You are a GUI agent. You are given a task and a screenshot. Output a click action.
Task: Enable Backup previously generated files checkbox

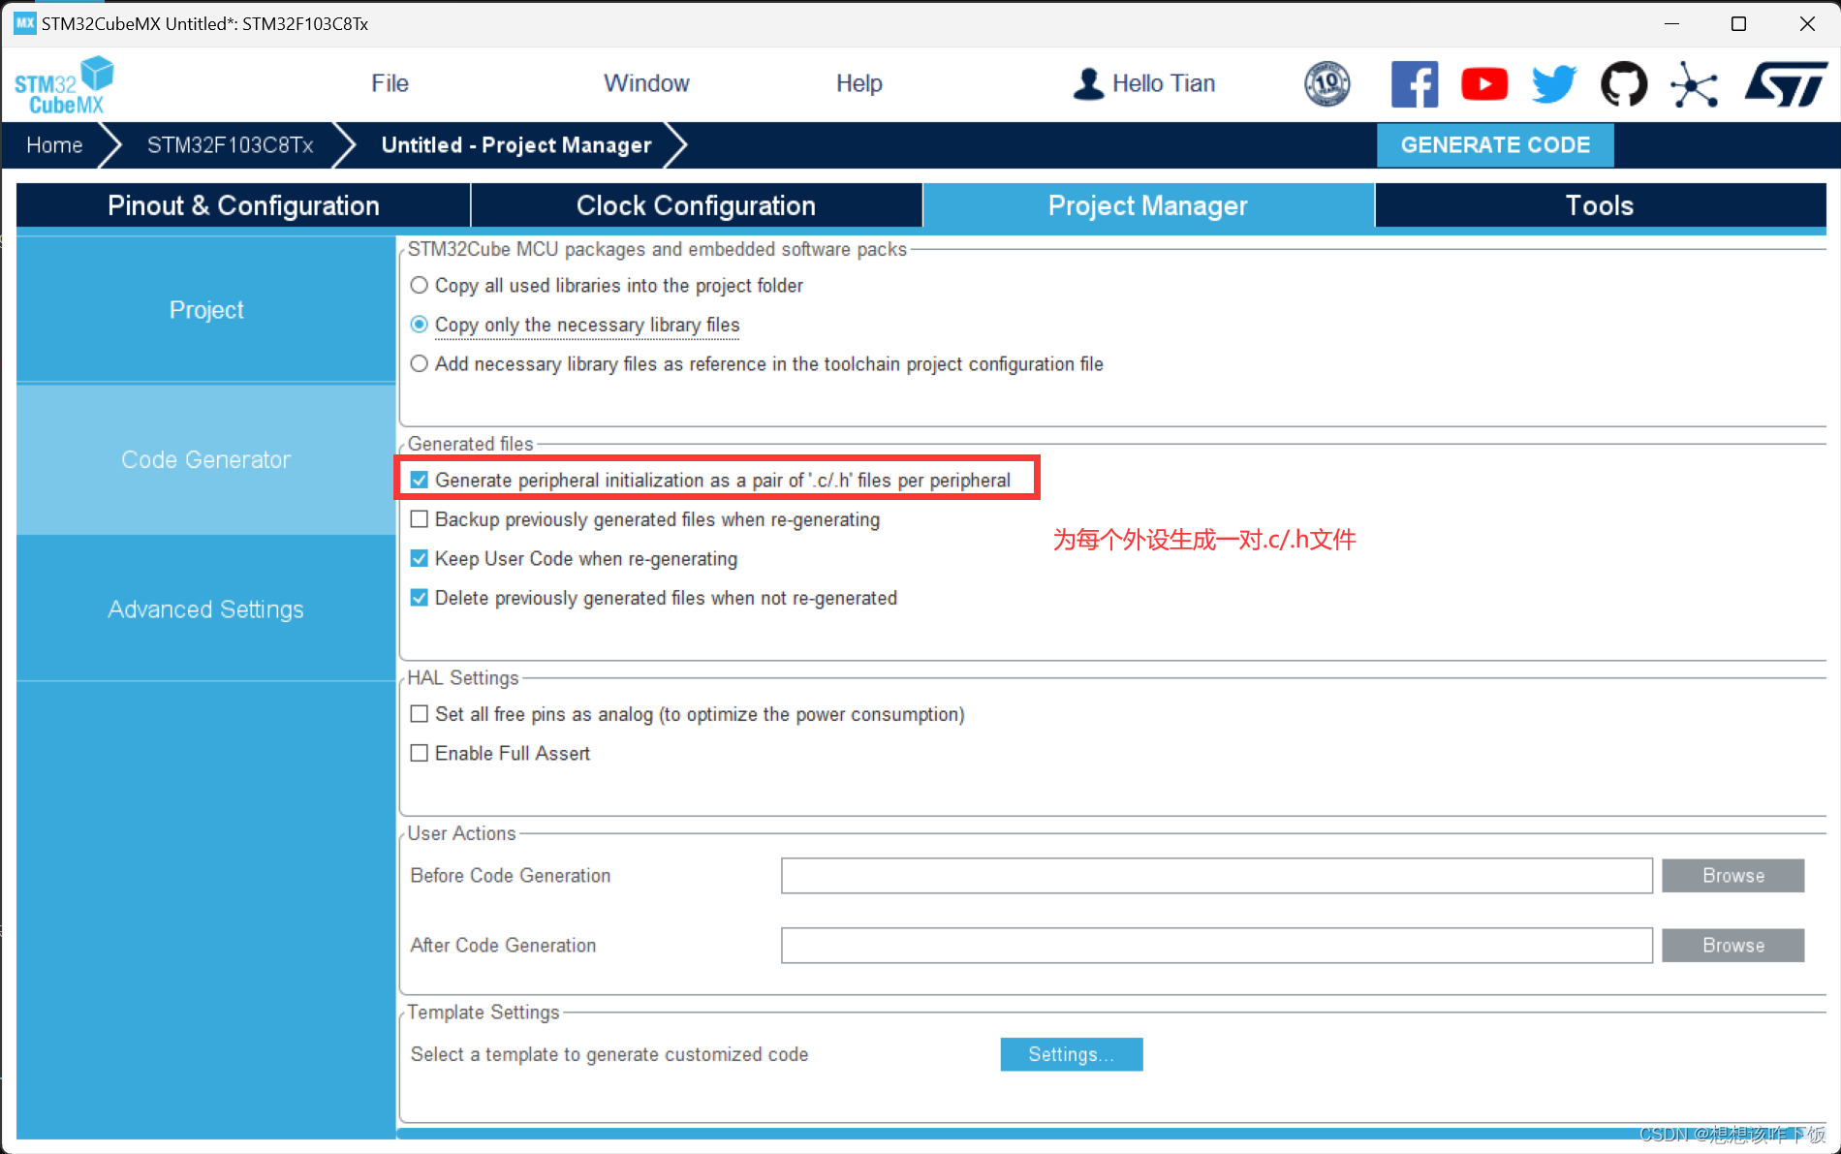[419, 518]
